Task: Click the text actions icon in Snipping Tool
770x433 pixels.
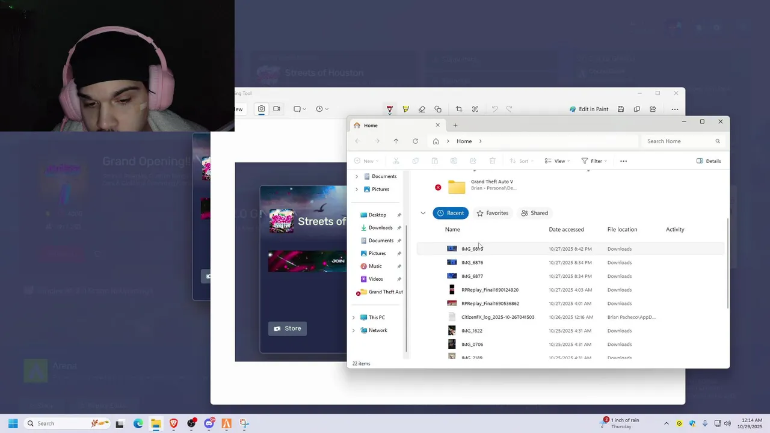Action: (x=475, y=109)
